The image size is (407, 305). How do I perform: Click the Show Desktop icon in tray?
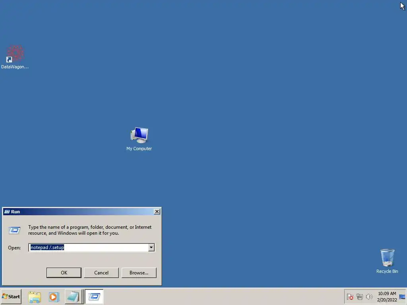pyautogui.click(x=402, y=297)
